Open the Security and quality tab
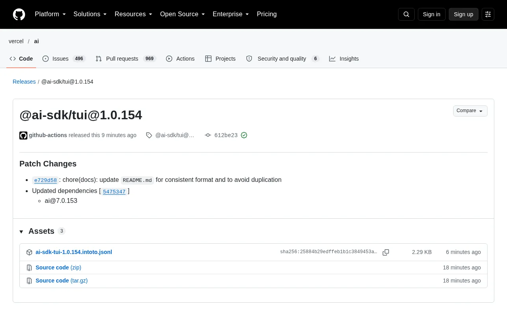The image size is (507, 317). tap(282, 59)
